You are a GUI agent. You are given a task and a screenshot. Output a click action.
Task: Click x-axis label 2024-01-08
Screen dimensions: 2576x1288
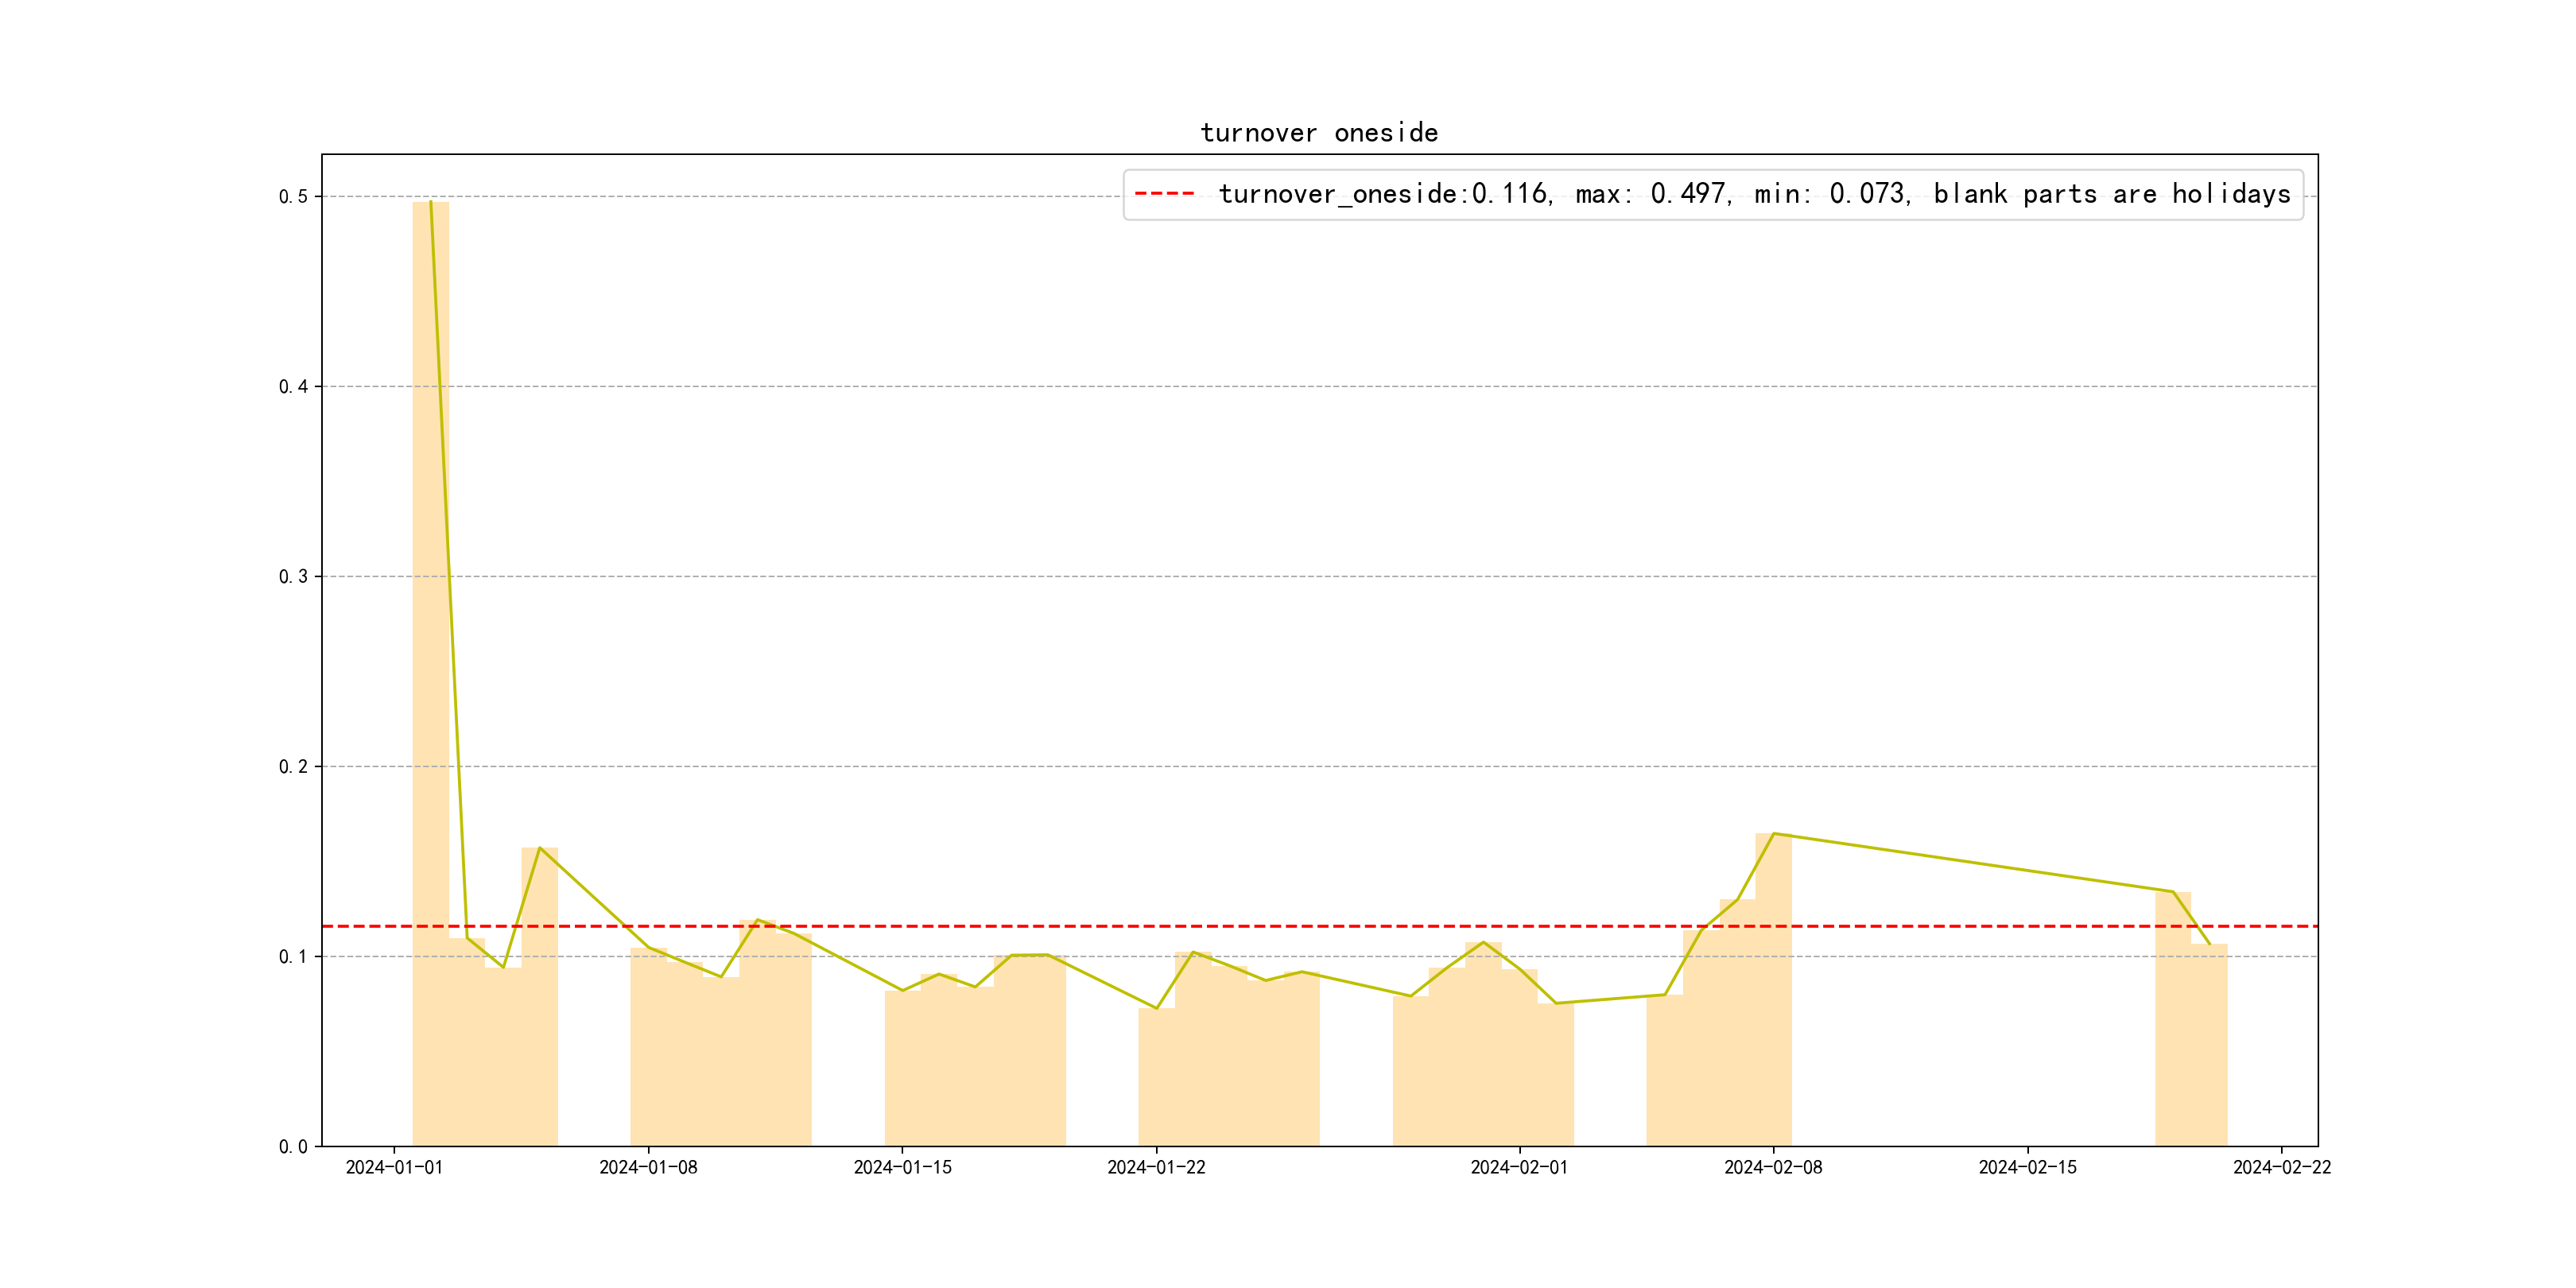click(648, 1168)
